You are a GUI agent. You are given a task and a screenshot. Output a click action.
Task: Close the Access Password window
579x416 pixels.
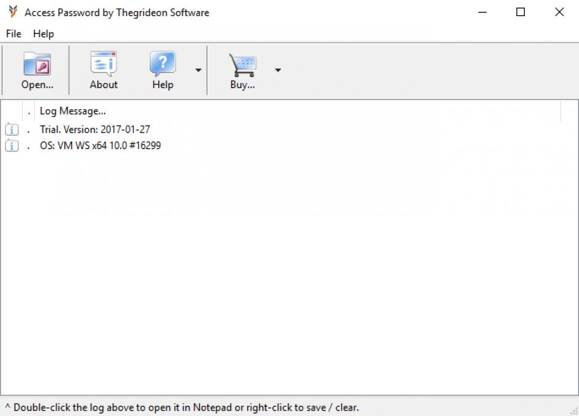(559, 12)
